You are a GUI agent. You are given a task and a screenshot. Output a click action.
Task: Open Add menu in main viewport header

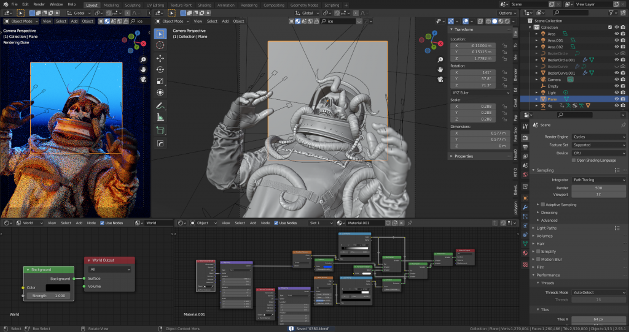coord(225,21)
